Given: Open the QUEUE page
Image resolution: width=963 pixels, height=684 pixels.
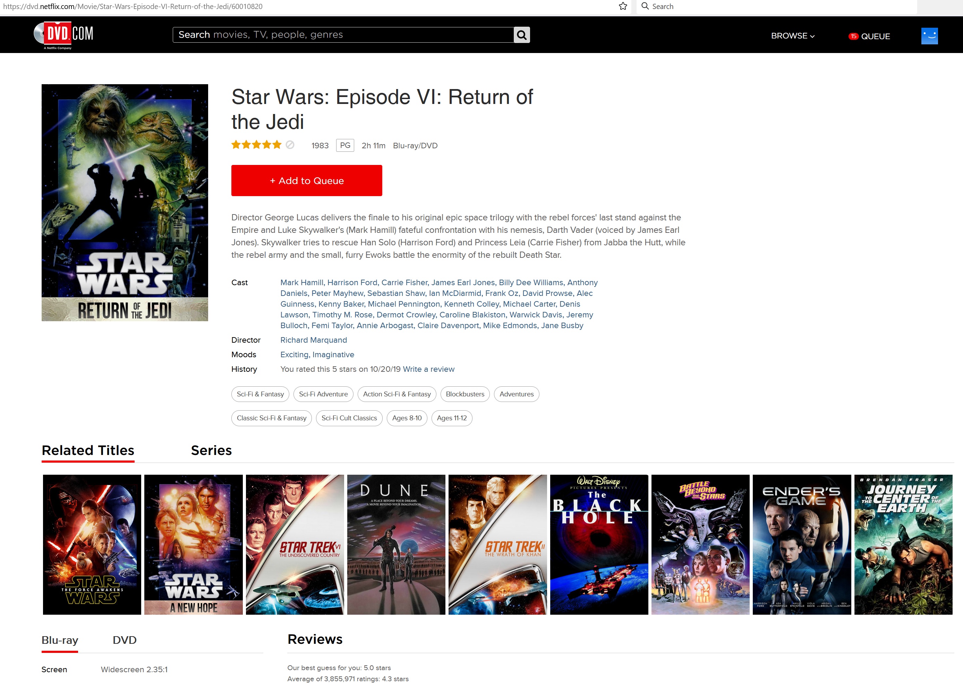Looking at the screenshot, I should pyautogui.click(x=875, y=36).
